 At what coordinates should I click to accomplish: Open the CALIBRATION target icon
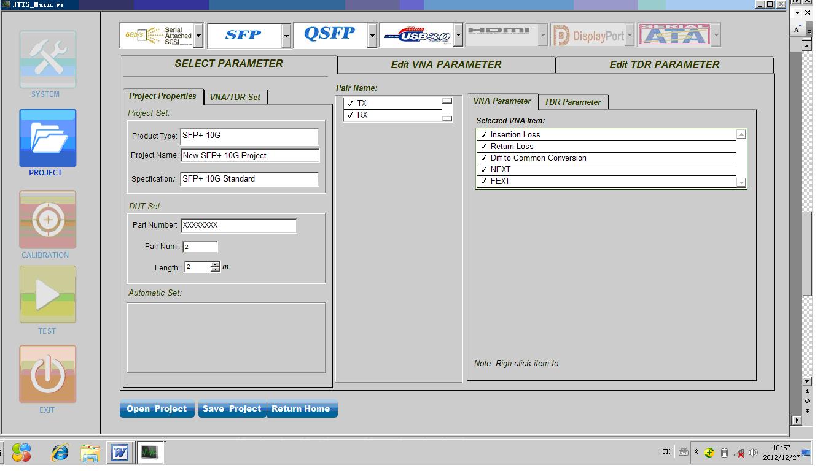coord(48,220)
